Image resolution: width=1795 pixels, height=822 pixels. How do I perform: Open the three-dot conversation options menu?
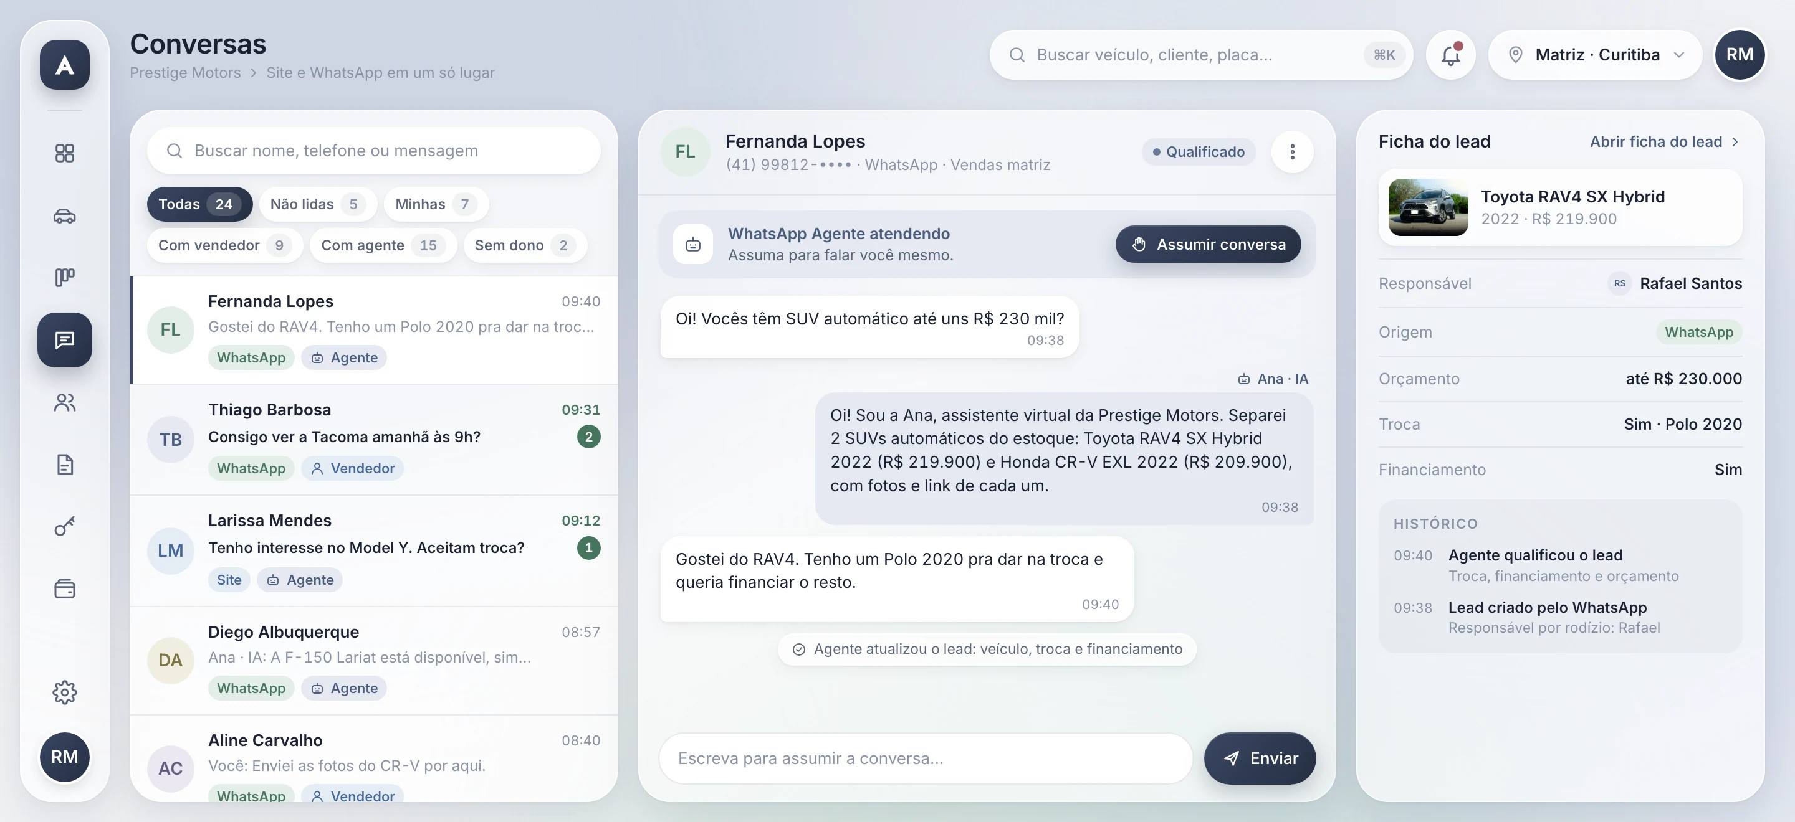(x=1293, y=152)
